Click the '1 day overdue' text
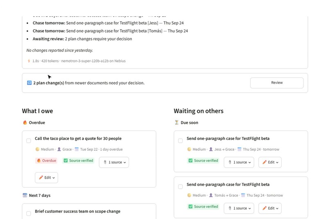 point(111,149)
